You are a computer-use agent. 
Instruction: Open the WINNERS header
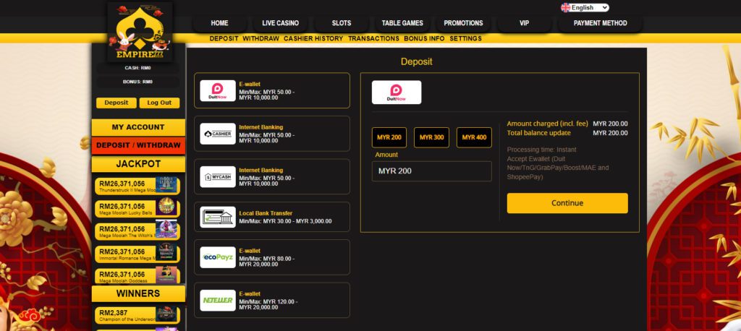[138, 293]
